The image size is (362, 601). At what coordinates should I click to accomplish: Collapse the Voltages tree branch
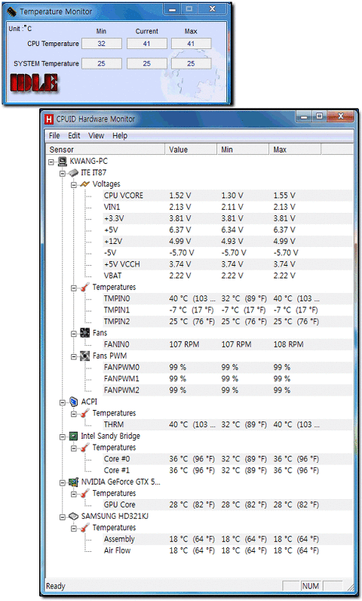[x=74, y=185]
